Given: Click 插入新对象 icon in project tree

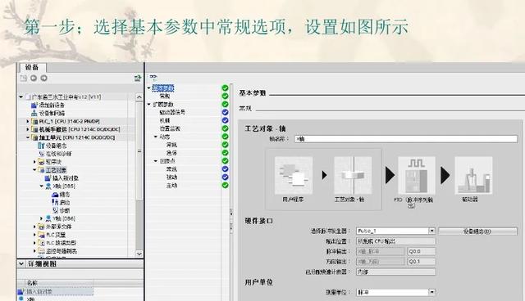Looking at the screenshot, I should 48,177.
